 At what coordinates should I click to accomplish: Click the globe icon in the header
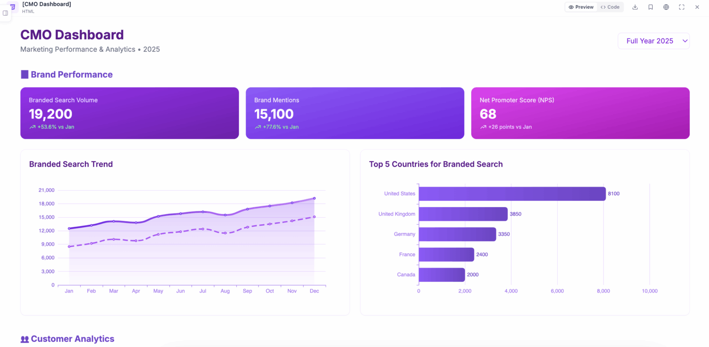[666, 7]
